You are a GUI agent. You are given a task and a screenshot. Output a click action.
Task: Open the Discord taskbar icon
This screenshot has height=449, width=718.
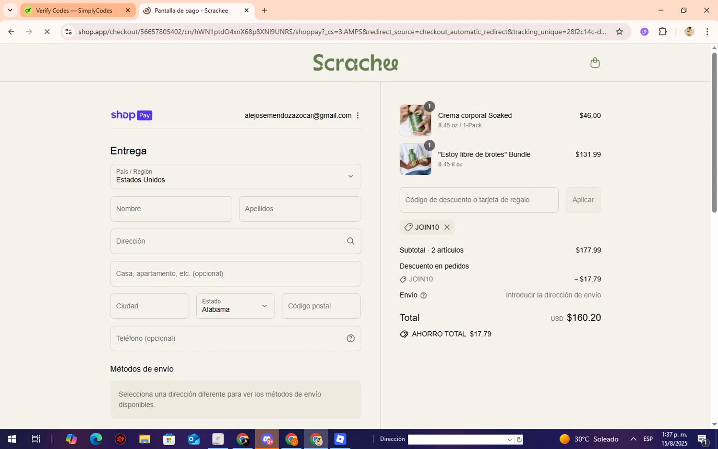[267, 439]
